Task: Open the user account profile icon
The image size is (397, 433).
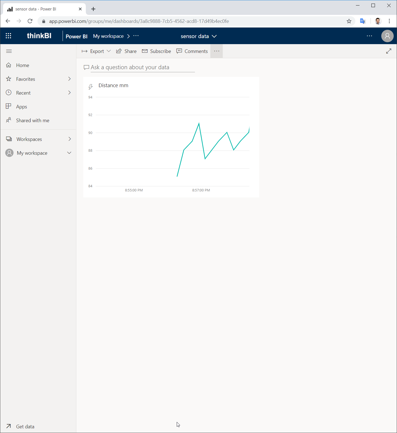Action: [387, 36]
